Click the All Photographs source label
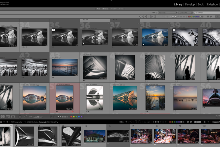This screenshot has width=220, height=147. click(16, 122)
